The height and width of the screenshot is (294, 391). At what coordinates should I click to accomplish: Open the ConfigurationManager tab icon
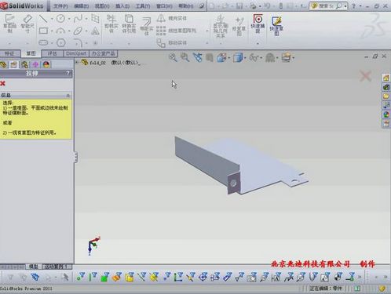click(x=25, y=64)
